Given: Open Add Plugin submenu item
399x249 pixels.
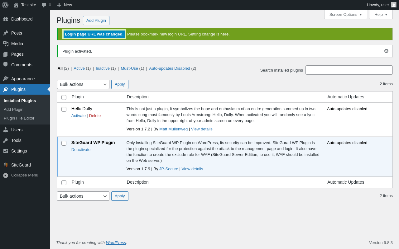Looking at the screenshot, I should 13,110.
